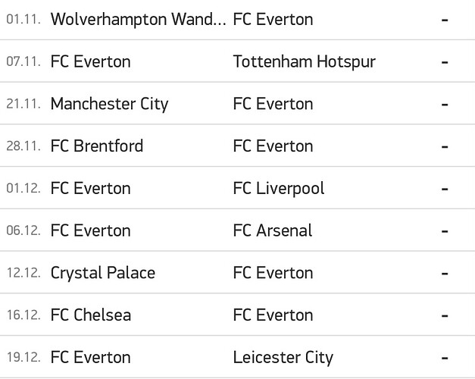Image resolution: width=475 pixels, height=379 pixels.
Task: Click the result dash for 01.12. derby
Action: pyautogui.click(x=445, y=189)
